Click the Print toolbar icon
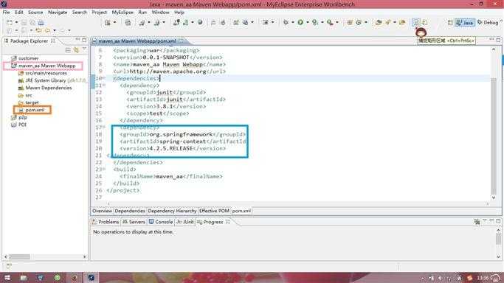 [x=41, y=22]
